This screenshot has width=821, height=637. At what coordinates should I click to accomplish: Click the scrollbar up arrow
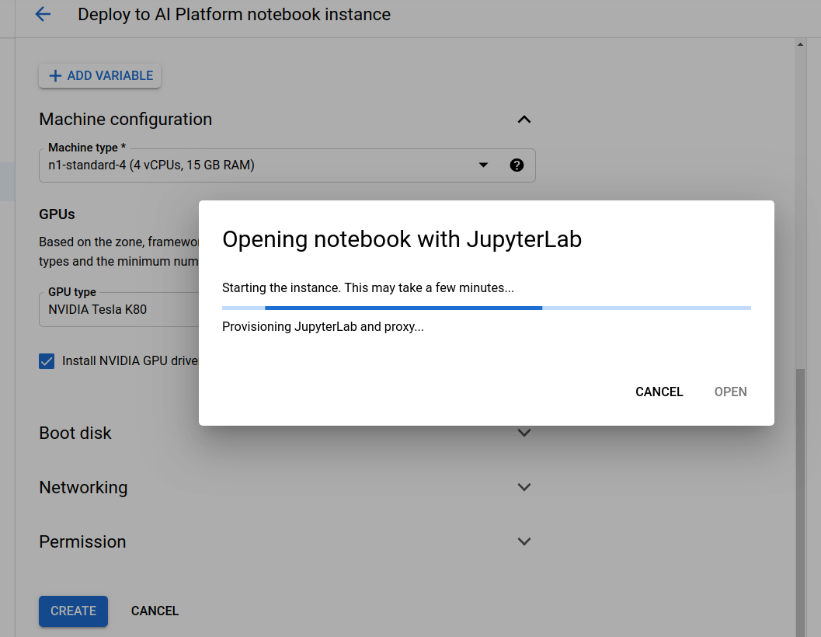[x=800, y=45]
